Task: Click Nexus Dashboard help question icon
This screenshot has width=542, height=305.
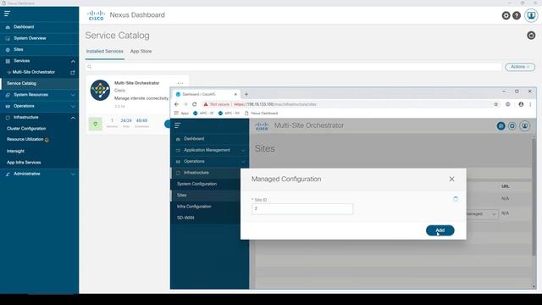Action: click(517, 15)
